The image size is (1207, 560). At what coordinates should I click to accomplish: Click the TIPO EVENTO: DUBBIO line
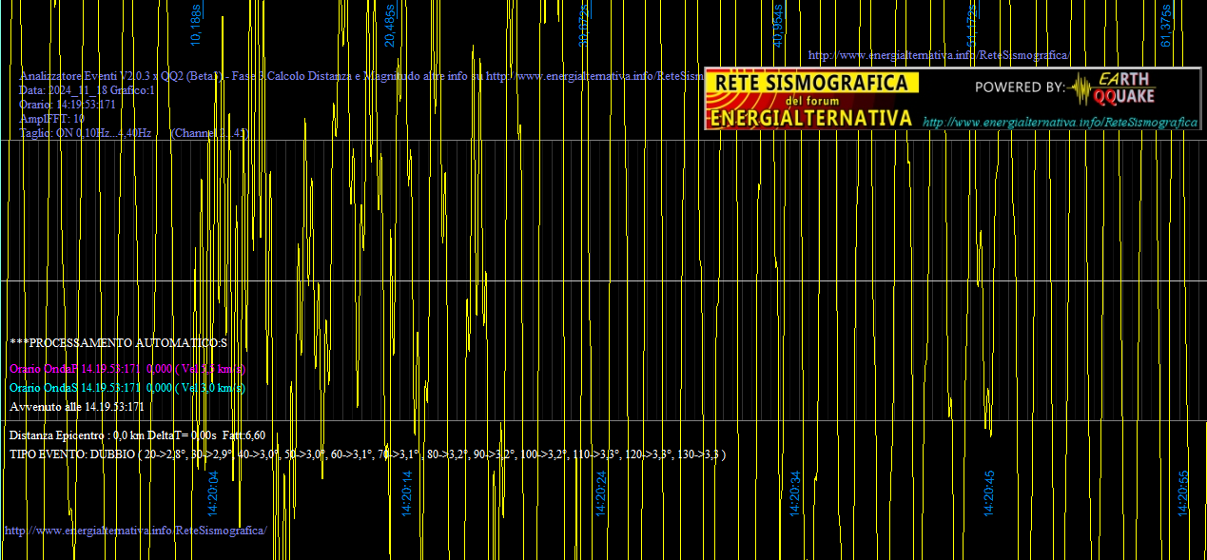pyautogui.click(x=368, y=454)
